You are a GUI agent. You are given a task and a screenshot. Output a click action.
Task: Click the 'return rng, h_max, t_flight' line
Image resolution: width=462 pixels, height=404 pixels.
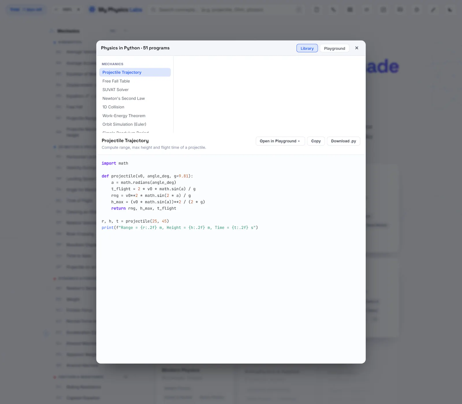(x=144, y=208)
